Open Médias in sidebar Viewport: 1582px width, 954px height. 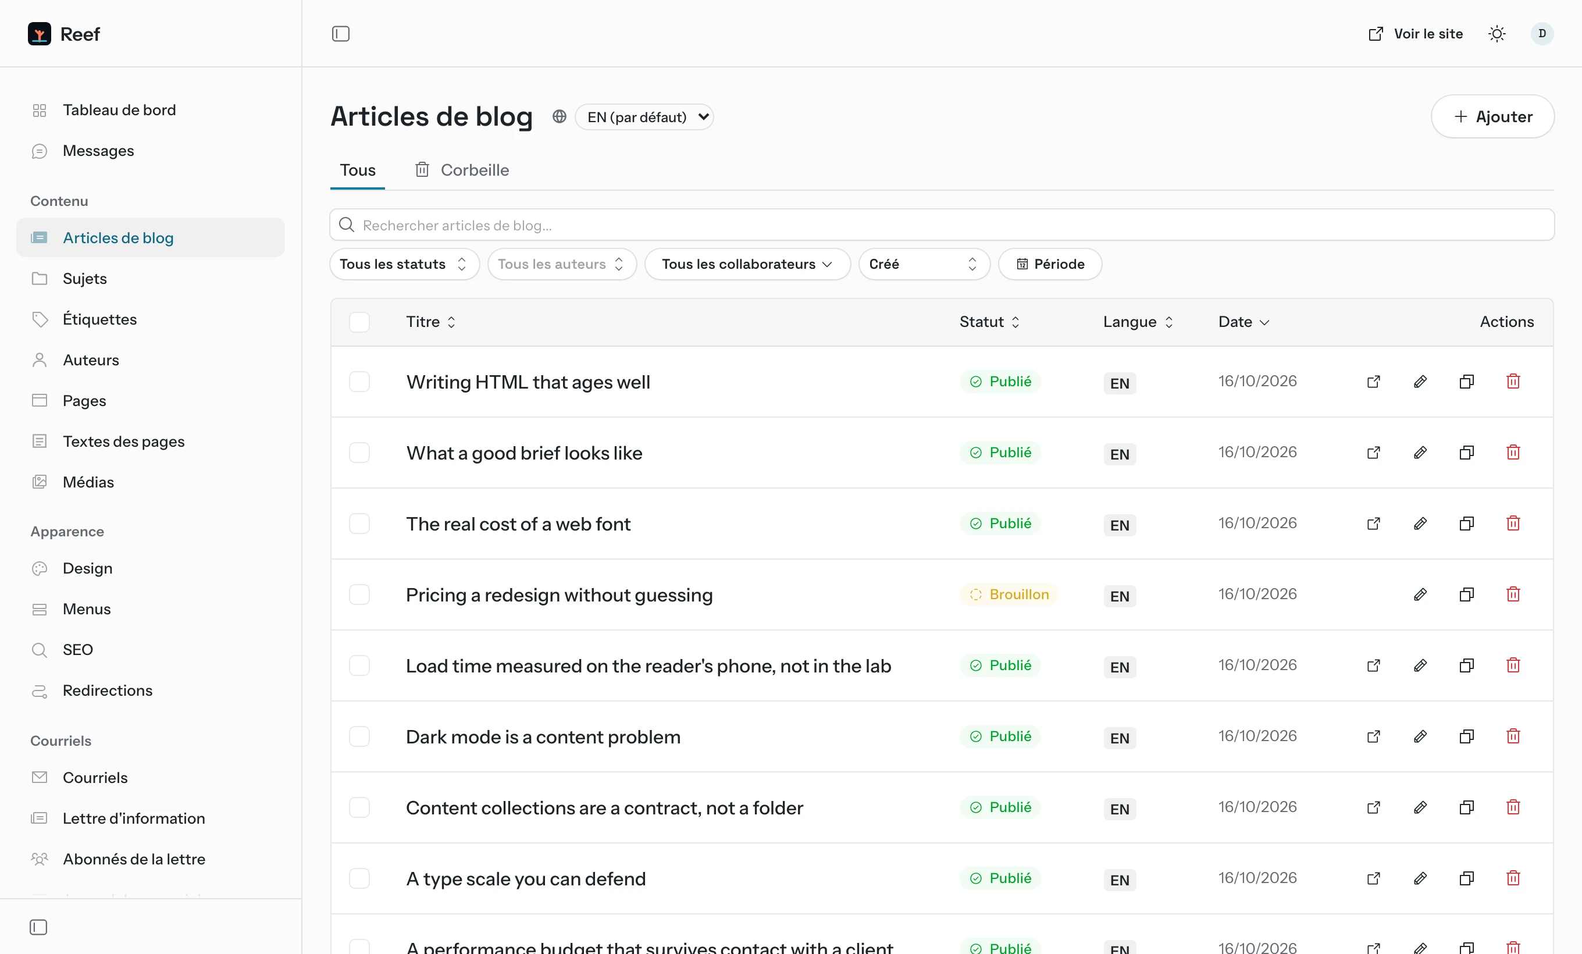151,482
